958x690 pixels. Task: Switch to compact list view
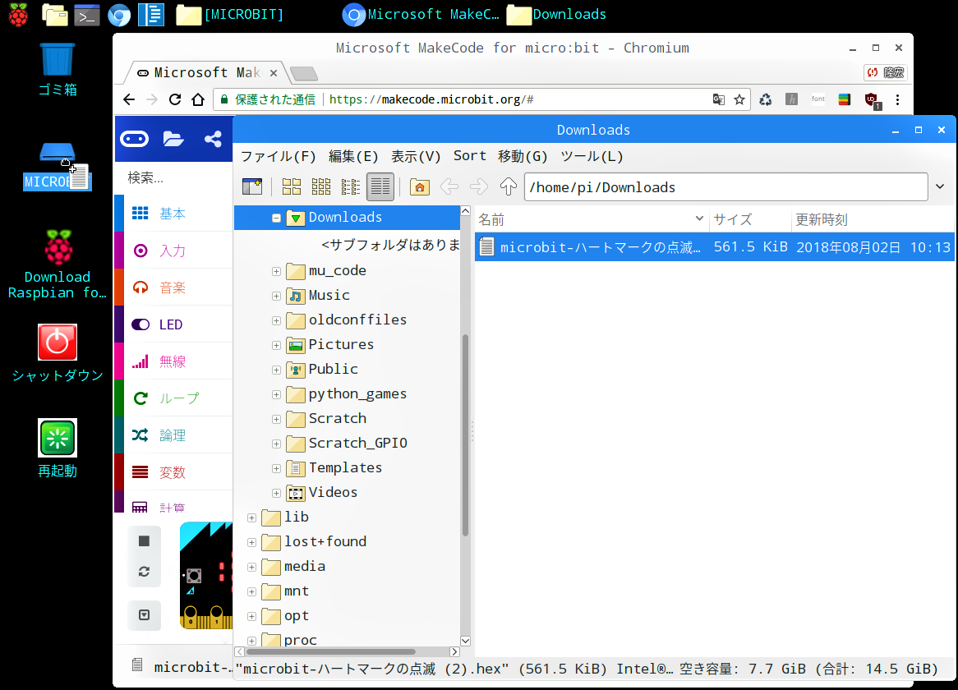(x=350, y=186)
